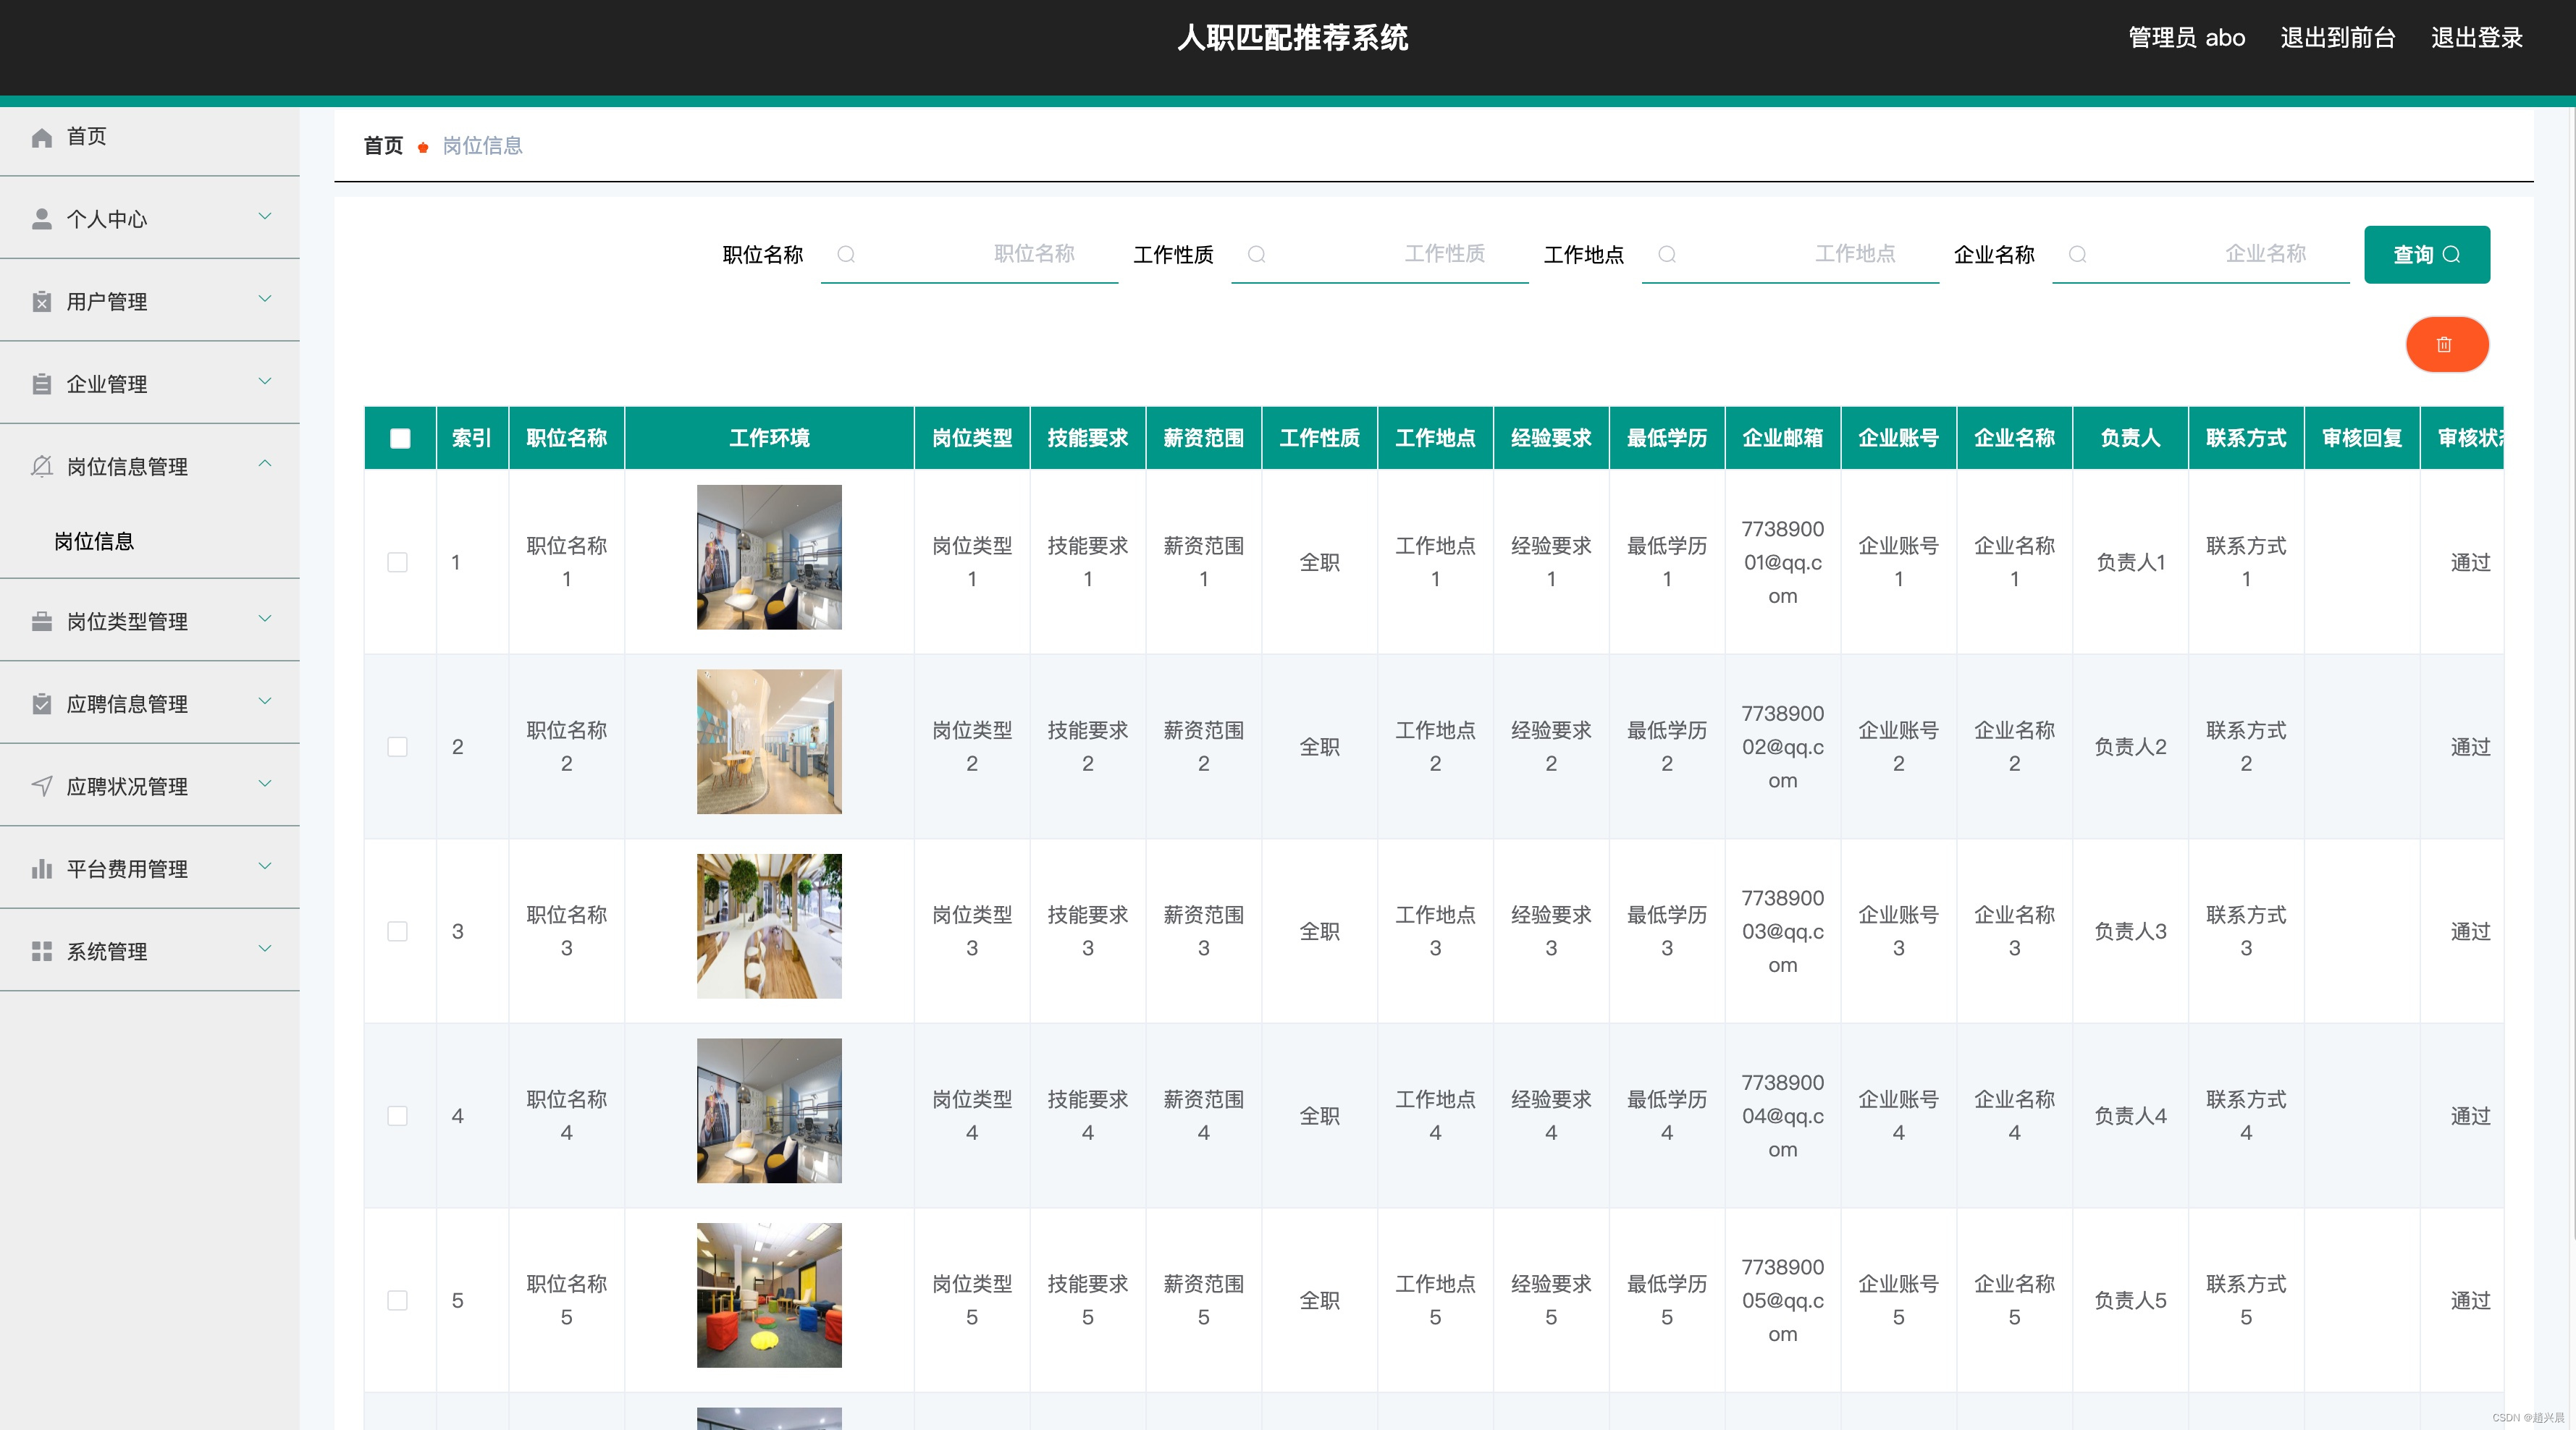The height and width of the screenshot is (1430, 2576).
Task: Open the 岗位信息 submenu item
Action: 94,541
